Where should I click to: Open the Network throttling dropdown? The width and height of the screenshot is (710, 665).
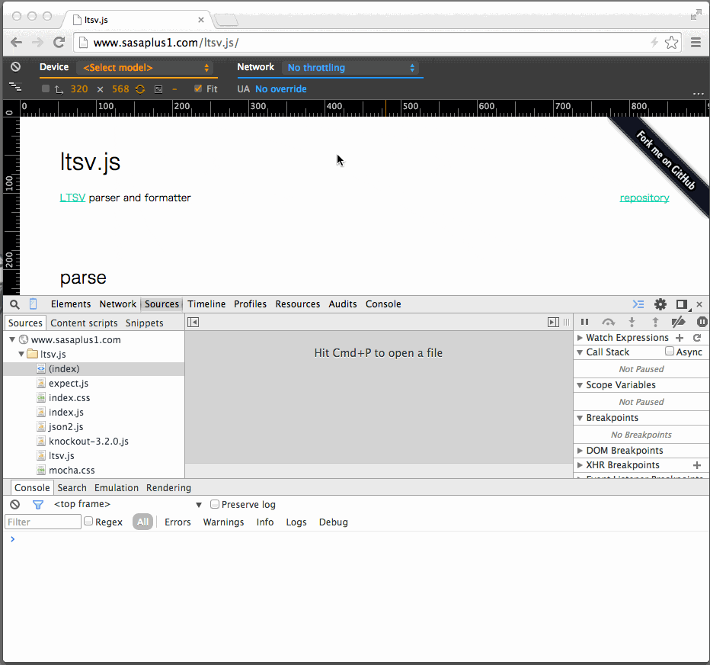[352, 67]
